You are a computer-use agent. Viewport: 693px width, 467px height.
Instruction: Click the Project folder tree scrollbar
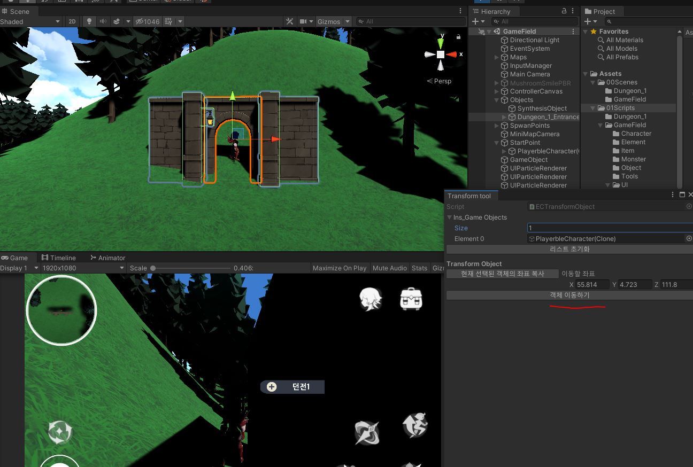(x=680, y=107)
